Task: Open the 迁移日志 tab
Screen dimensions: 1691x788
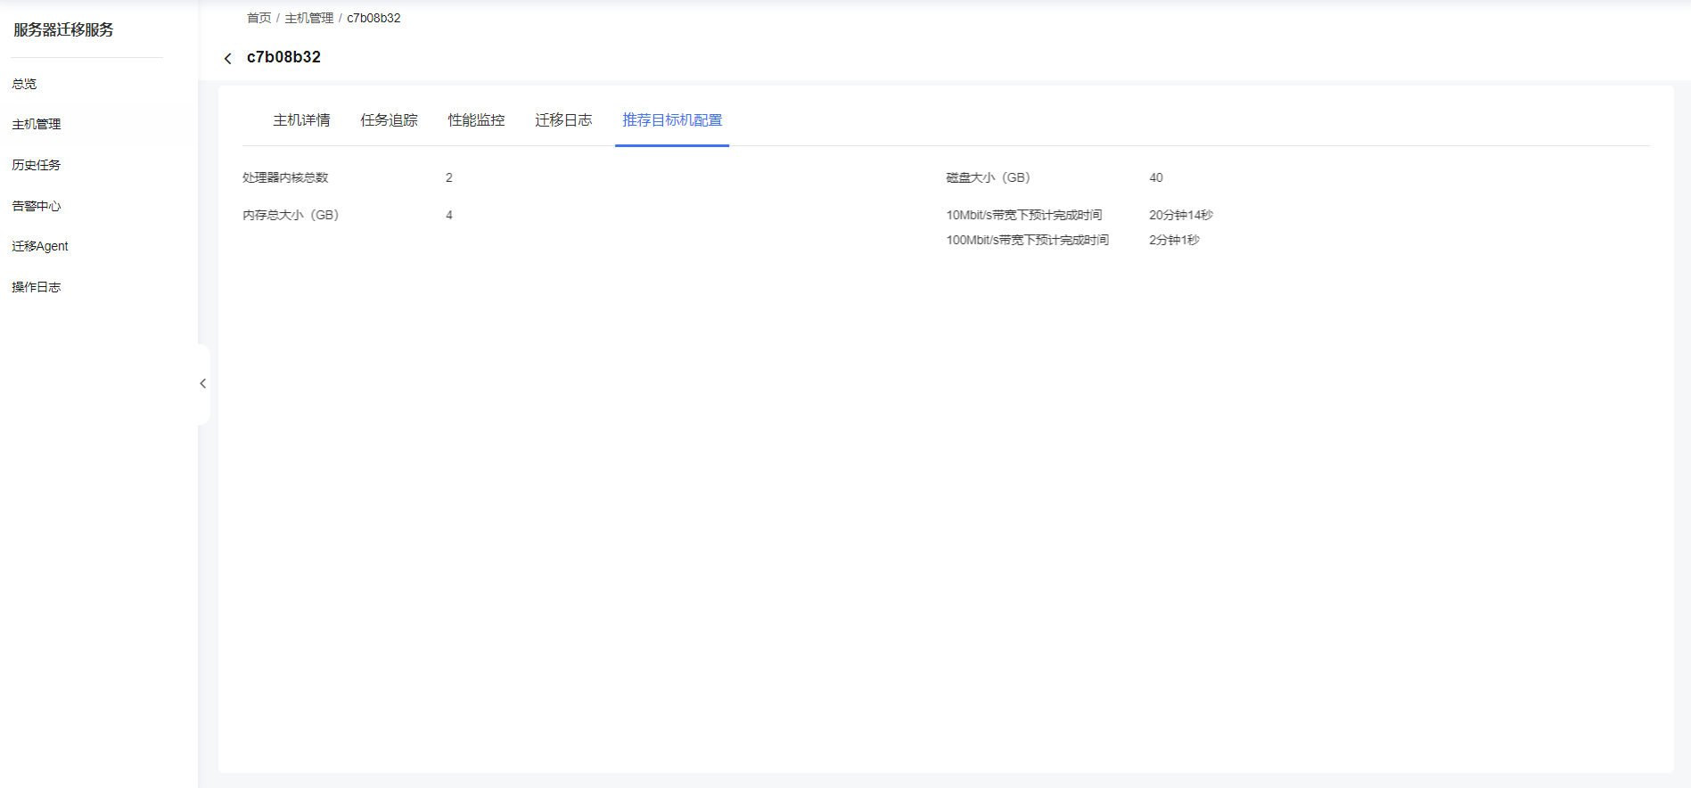Action: [563, 120]
